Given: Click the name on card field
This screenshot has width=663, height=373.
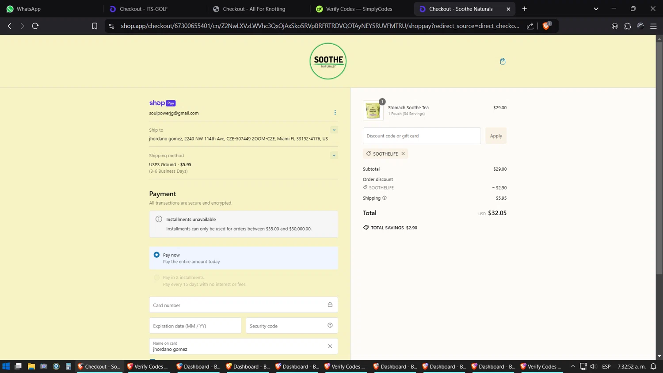Looking at the screenshot, I should 244,346.
